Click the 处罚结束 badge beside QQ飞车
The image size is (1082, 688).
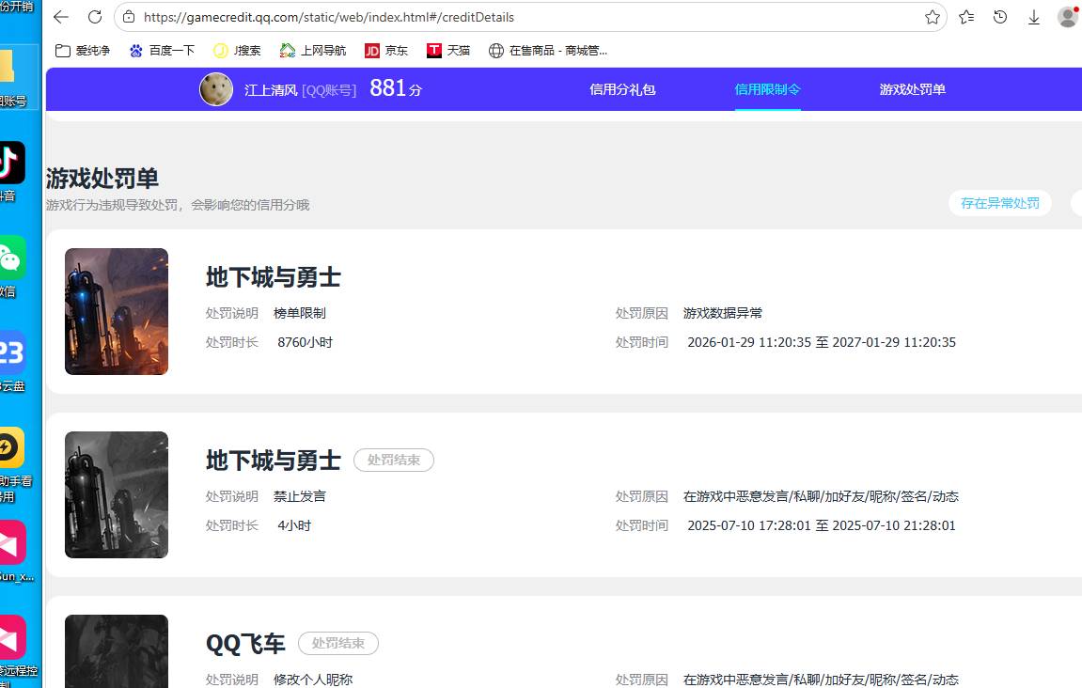tap(337, 643)
